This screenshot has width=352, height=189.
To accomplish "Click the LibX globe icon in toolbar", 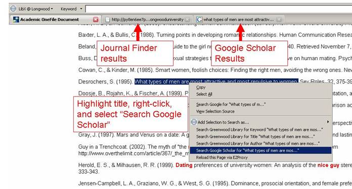I will point(13,9).
